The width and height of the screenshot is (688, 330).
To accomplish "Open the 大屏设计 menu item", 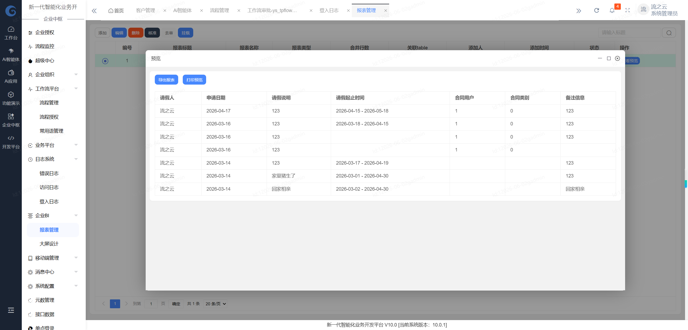I will (x=49, y=244).
